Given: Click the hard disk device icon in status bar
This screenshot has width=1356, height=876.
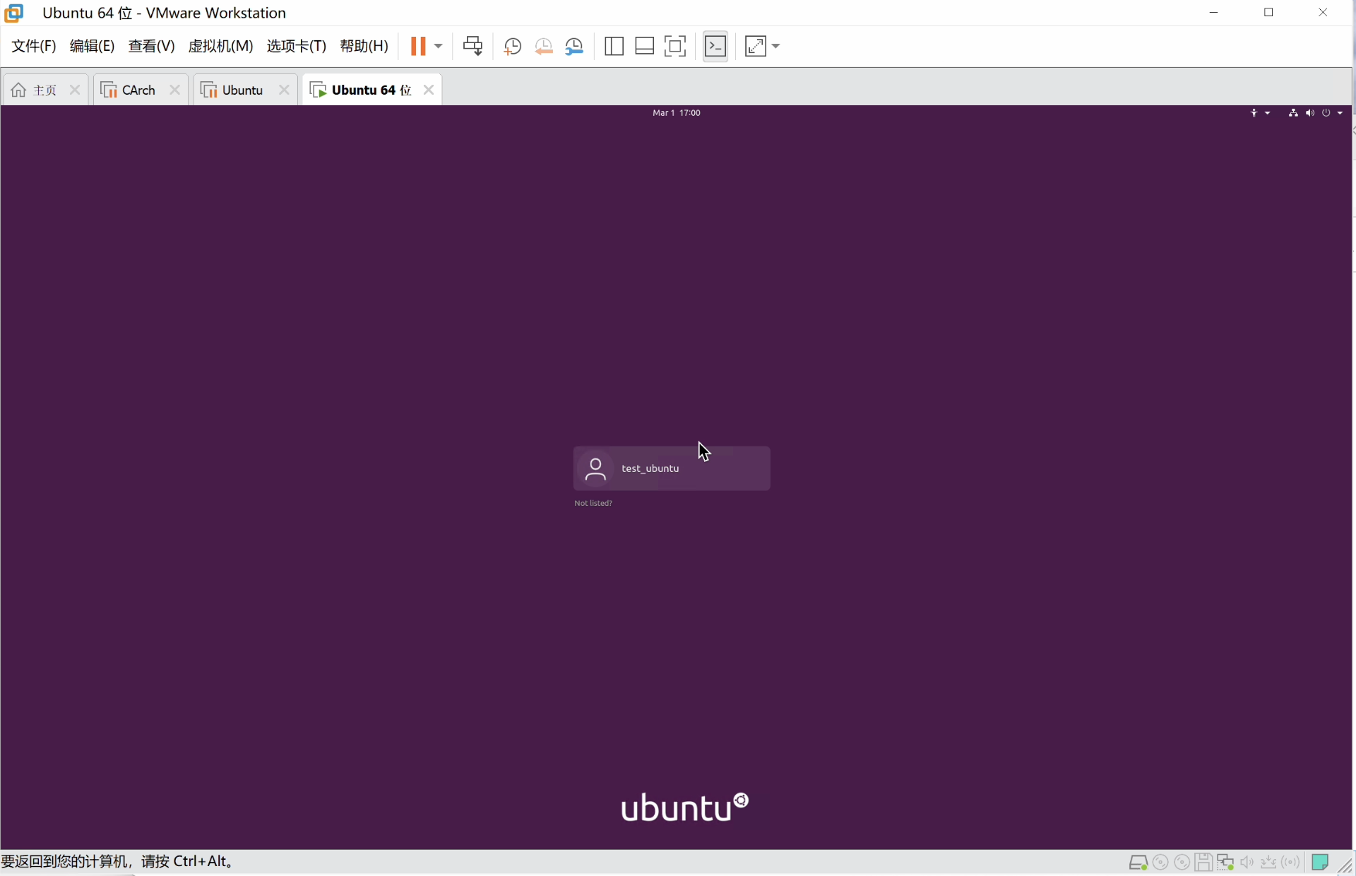Looking at the screenshot, I should [x=1138, y=863].
